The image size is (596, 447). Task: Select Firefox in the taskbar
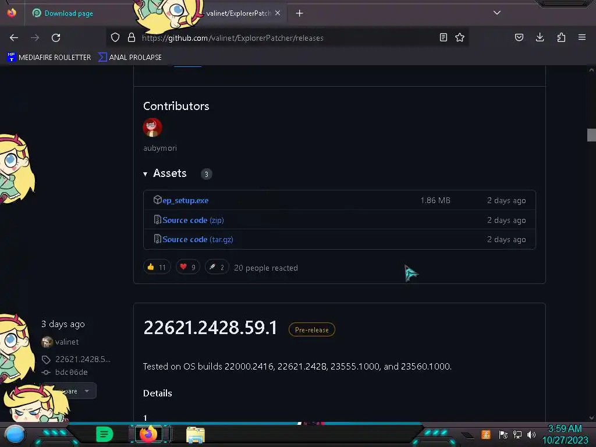(148, 434)
